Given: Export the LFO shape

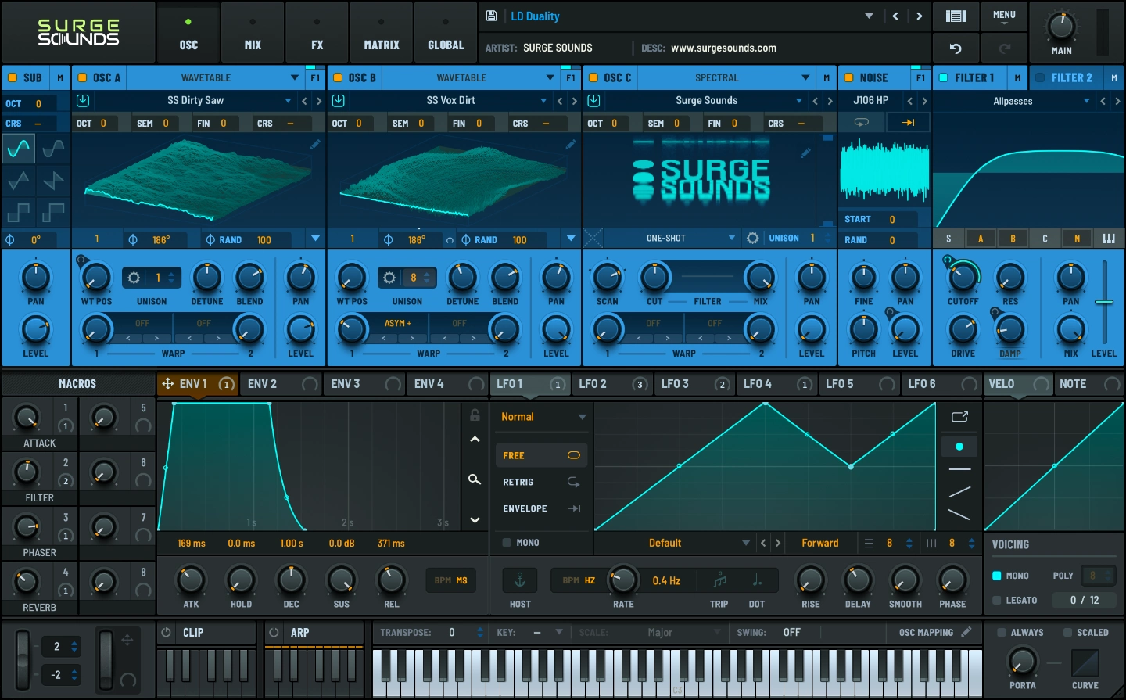Looking at the screenshot, I should coord(959,417).
